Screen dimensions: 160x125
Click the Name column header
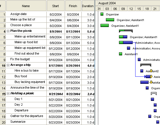[x=26, y=6]
